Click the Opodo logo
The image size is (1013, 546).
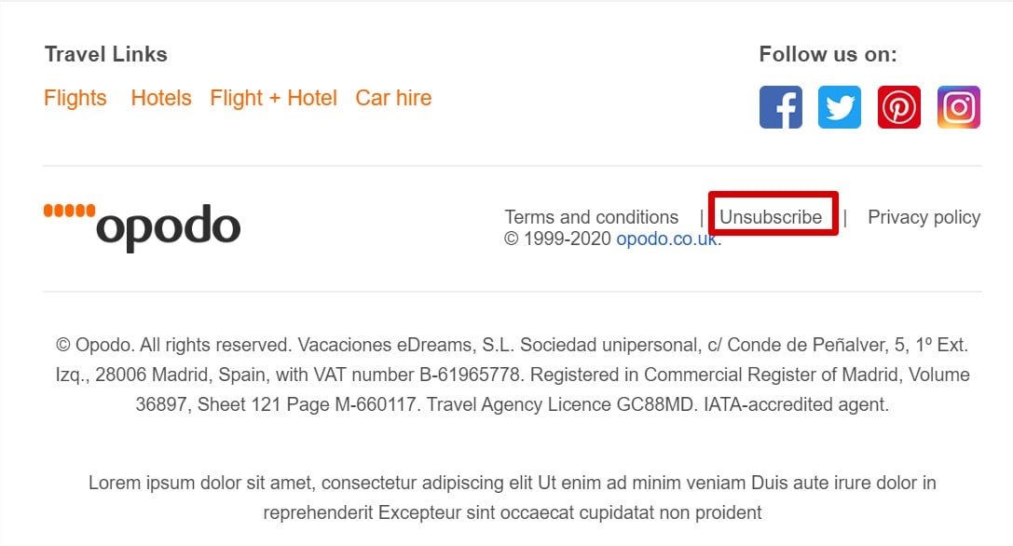[143, 226]
